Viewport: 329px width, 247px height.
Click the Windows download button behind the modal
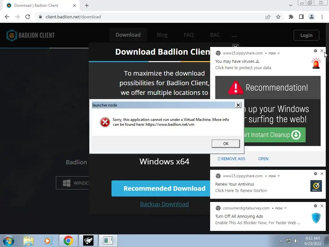[x=73, y=183]
